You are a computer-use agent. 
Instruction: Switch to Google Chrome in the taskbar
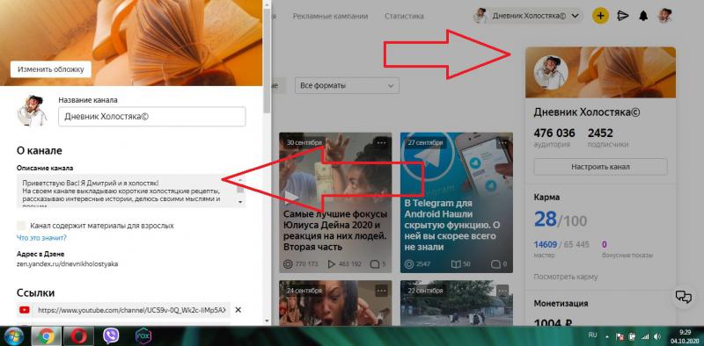pyautogui.click(x=46, y=336)
